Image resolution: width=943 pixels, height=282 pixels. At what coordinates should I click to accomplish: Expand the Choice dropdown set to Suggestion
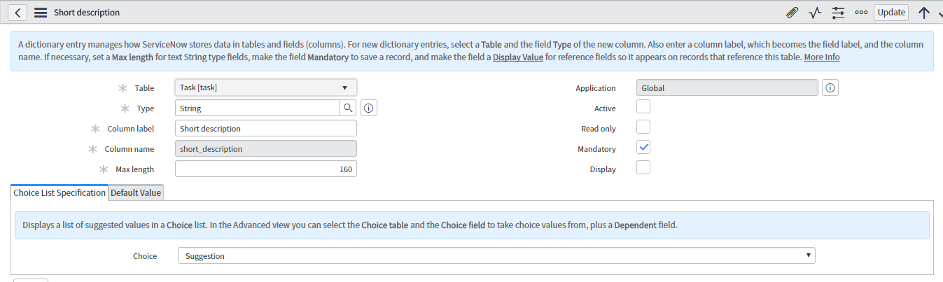(x=496, y=256)
